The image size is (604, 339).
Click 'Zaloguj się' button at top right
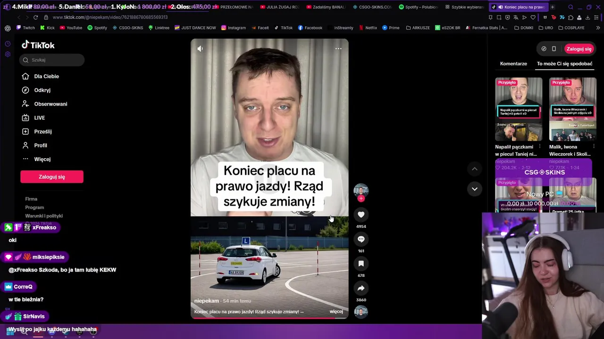[x=579, y=49]
